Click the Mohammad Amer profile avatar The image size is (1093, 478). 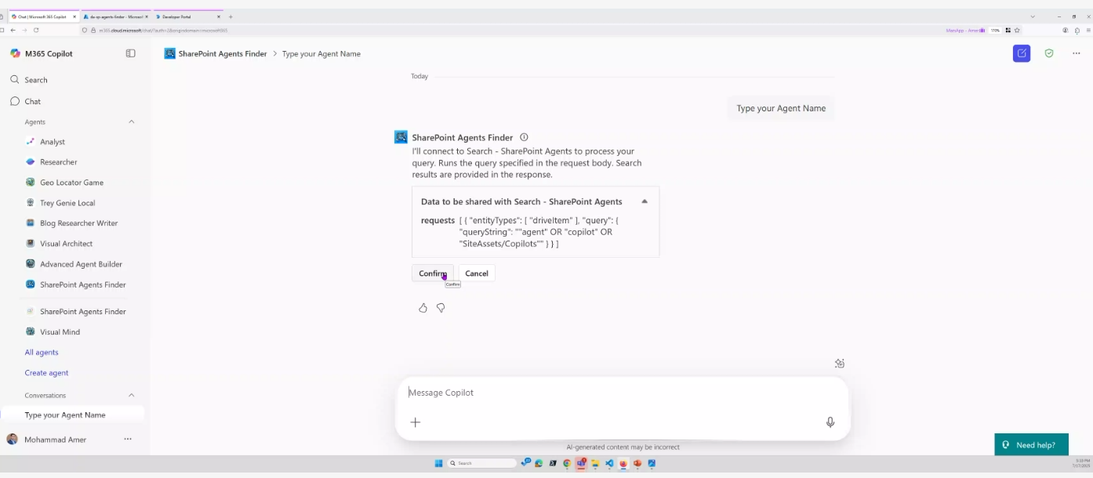click(12, 440)
